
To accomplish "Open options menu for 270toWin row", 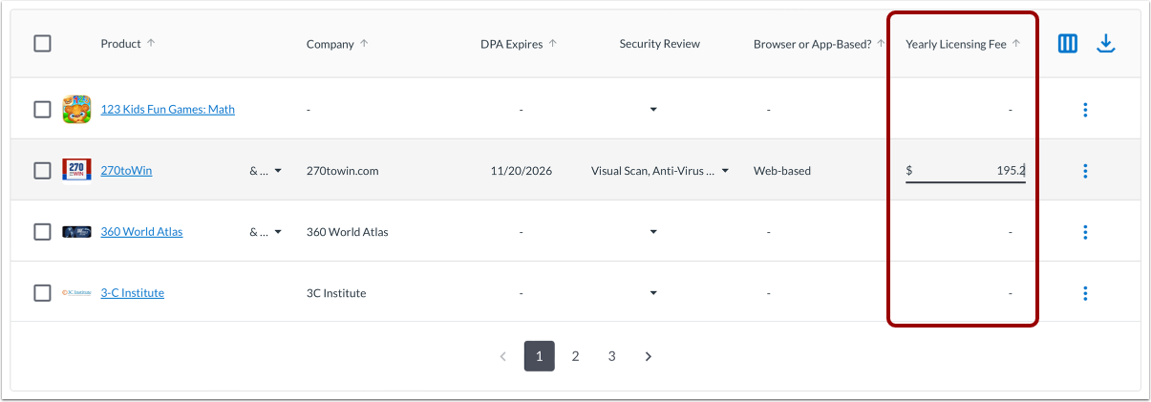I will point(1085,171).
